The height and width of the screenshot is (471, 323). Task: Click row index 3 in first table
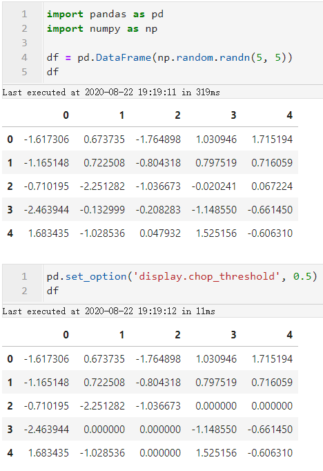pyautogui.click(x=10, y=210)
